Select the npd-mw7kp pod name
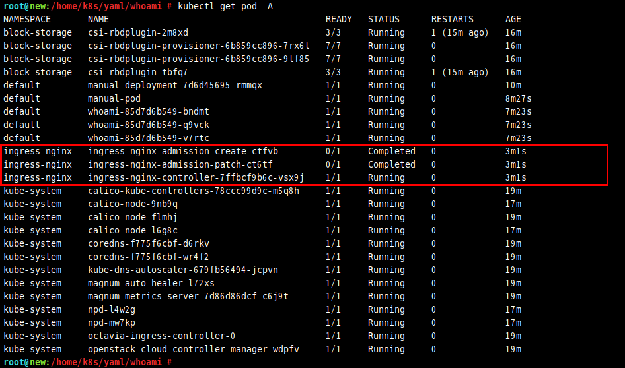This screenshot has height=368, width=625. [112, 322]
